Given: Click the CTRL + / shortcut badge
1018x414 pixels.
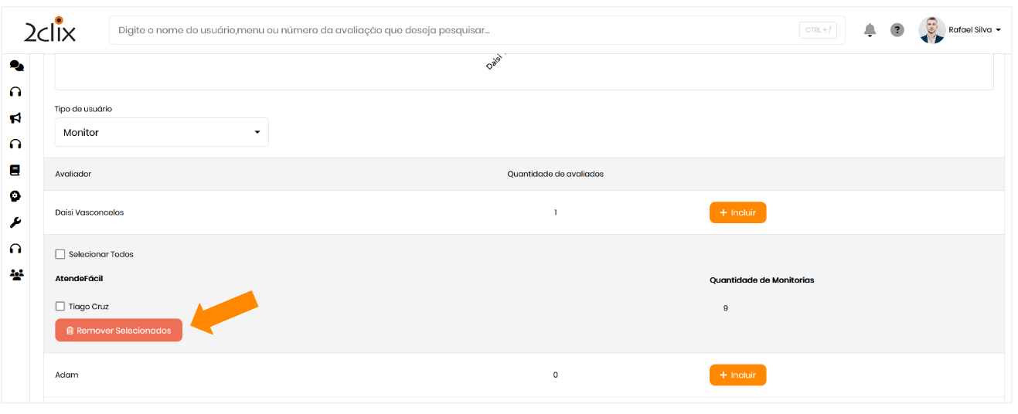Looking at the screenshot, I should click(x=818, y=30).
